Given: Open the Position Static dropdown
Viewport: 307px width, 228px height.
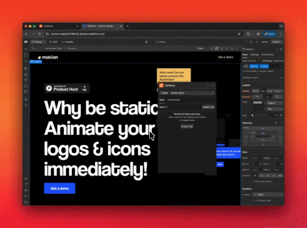Looking at the screenshot, I should [x=269, y=194].
